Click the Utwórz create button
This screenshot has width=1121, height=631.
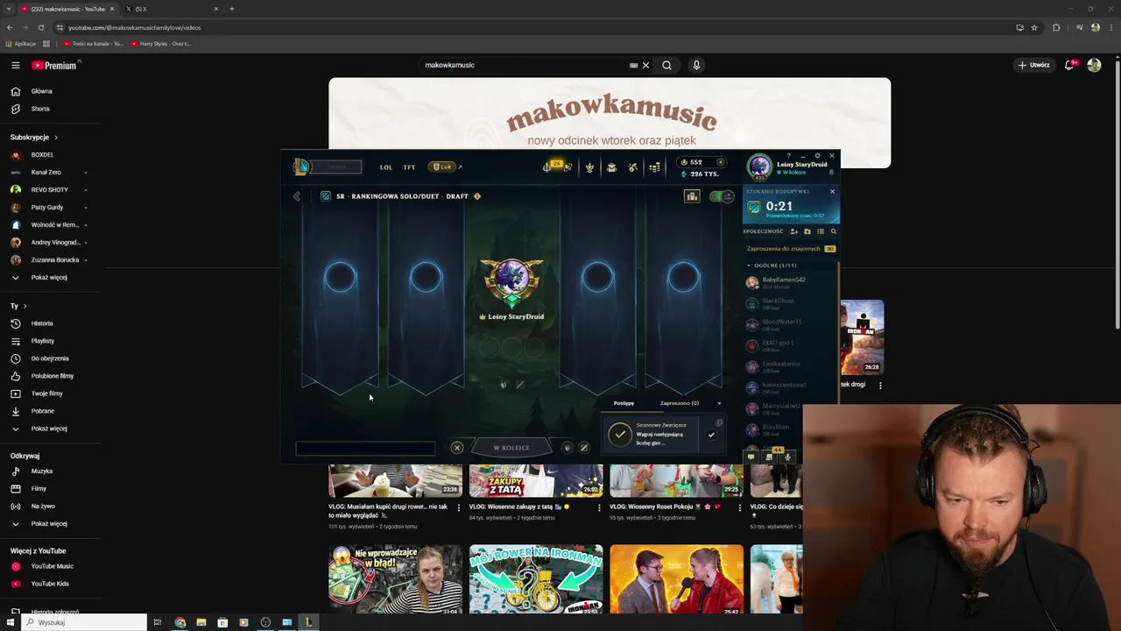coord(1033,65)
